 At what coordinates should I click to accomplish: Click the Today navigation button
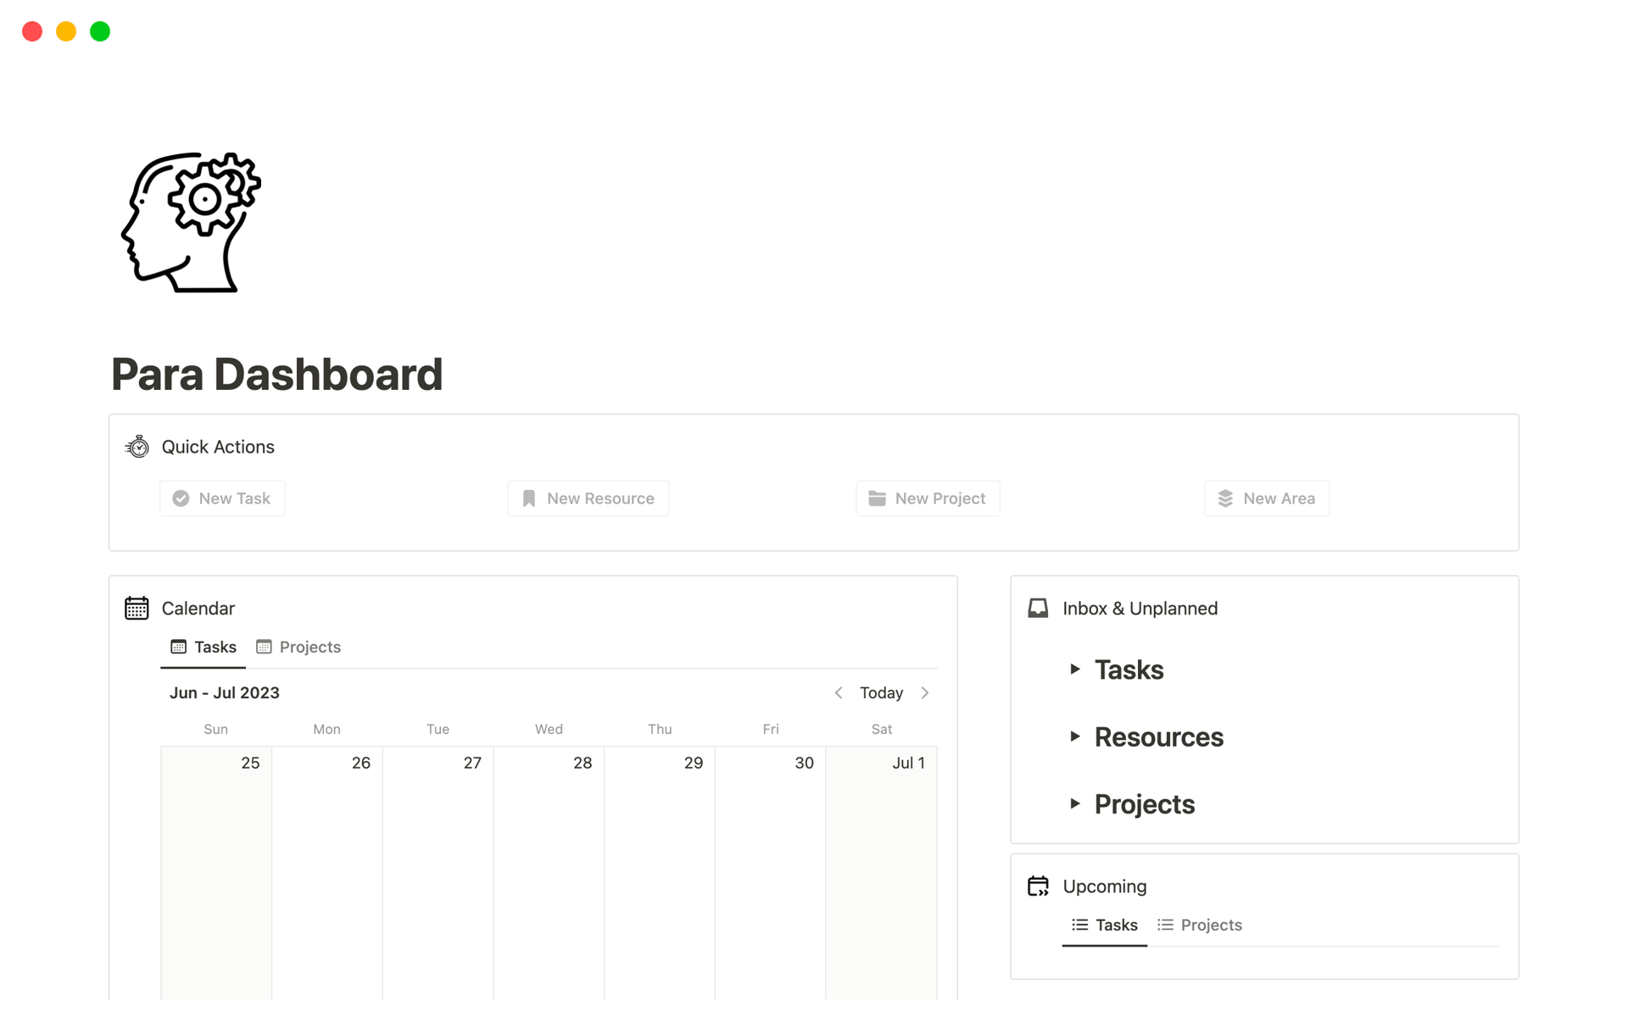pyautogui.click(x=883, y=692)
